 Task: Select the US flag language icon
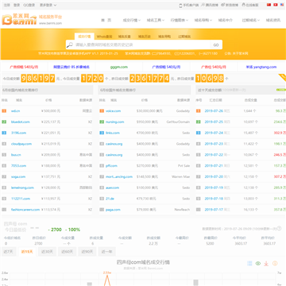[282, 5]
